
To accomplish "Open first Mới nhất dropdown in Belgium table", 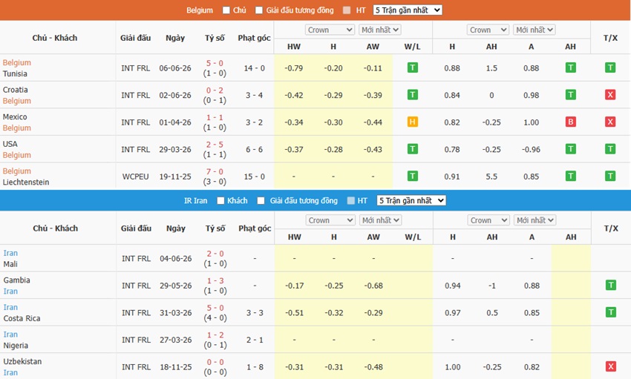I will click(x=380, y=30).
